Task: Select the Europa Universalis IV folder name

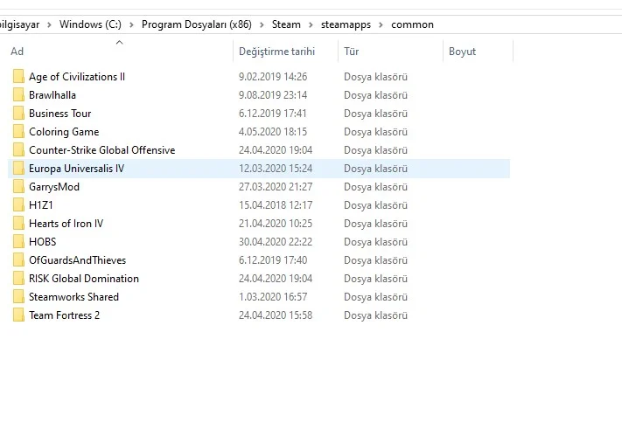Action: tap(77, 169)
